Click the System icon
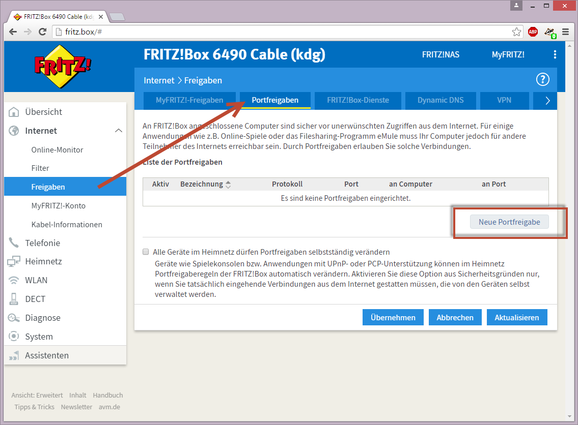Image resolution: width=578 pixels, height=425 pixels. [x=14, y=337]
